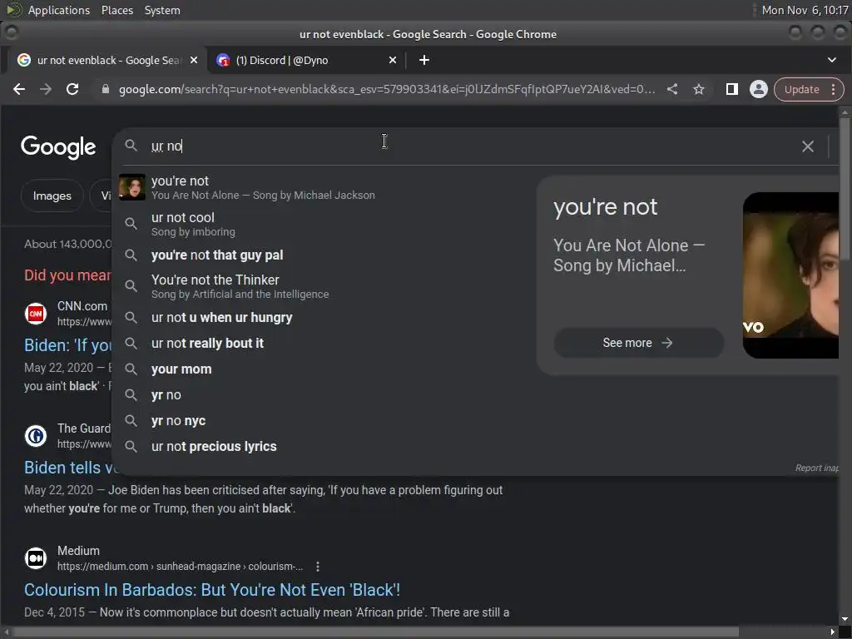Select the ur not evenblack Google tab

107,60
